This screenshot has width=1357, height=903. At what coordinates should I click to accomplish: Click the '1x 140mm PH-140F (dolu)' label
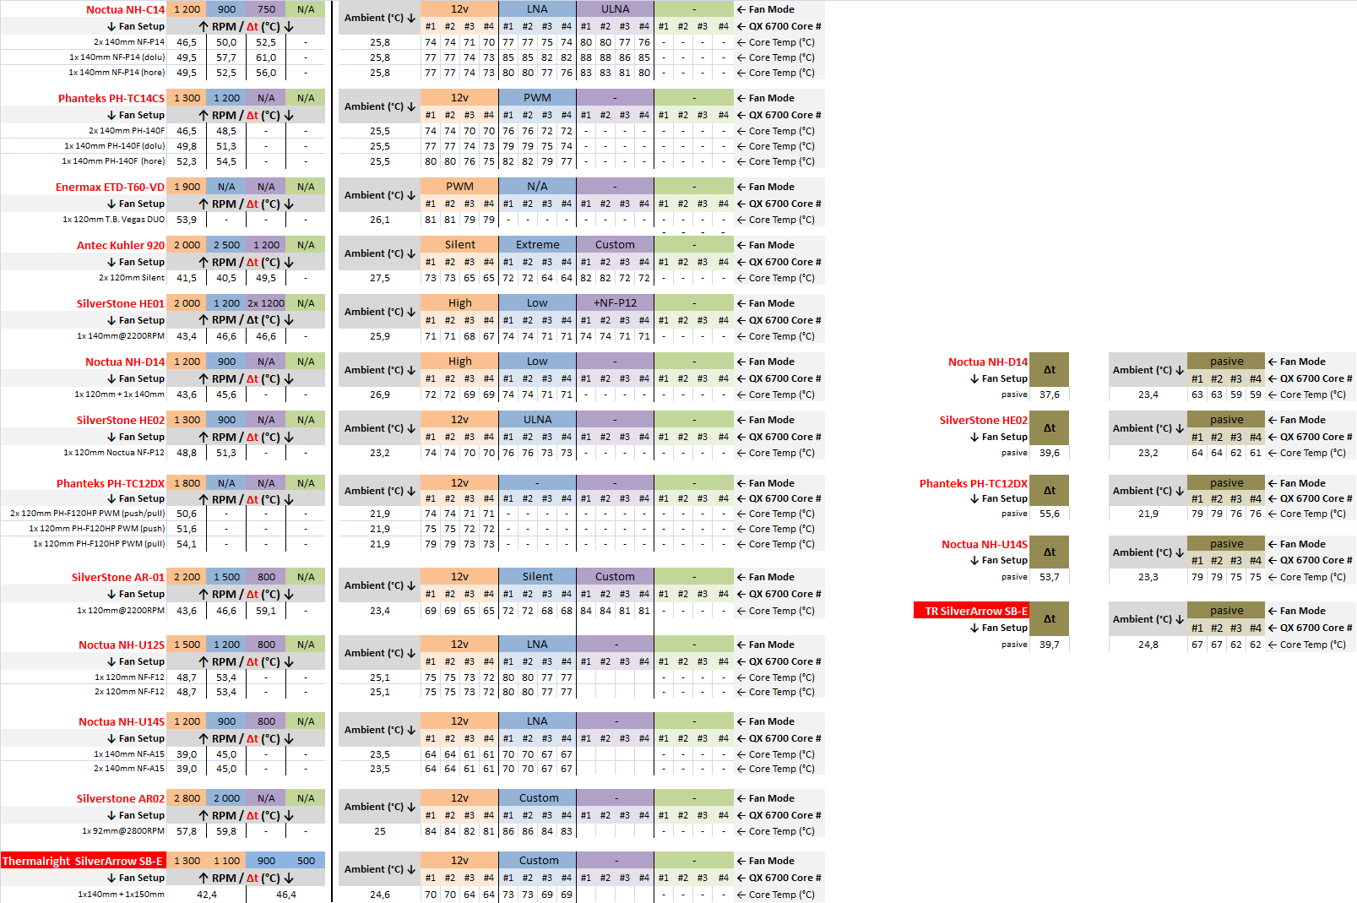coord(115,146)
